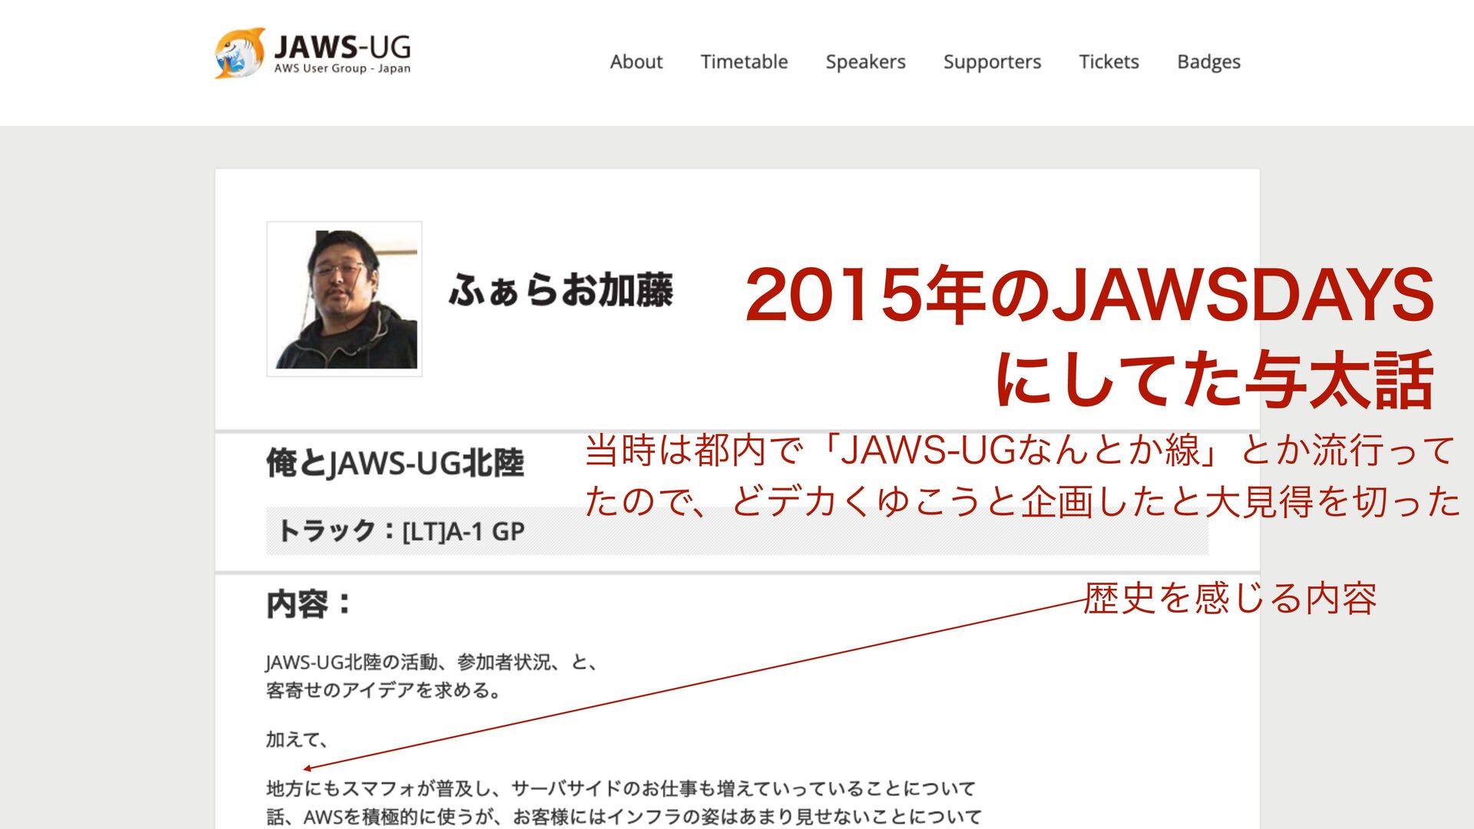1474x829 pixels.
Task: Click the red annotation 歴史を感じる内容
Action: (x=1230, y=599)
